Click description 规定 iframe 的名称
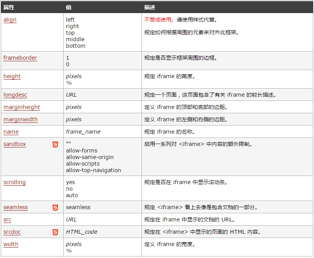Screen dimensions: 314x258 [170, 132]
